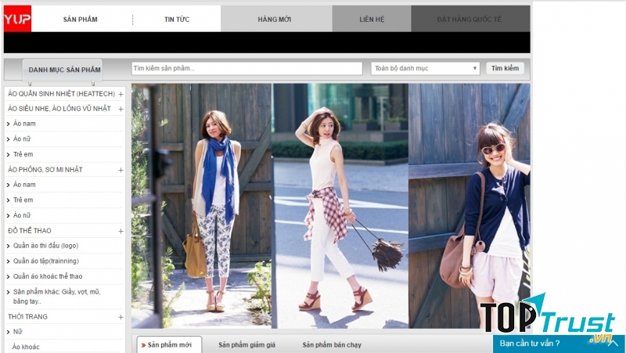The width and height of the screenshot is (626, 353).
Task: Select Sản phẩm khác: Giày, vợt, mũ
Action: pyautogui.click(x=56, y=297)
